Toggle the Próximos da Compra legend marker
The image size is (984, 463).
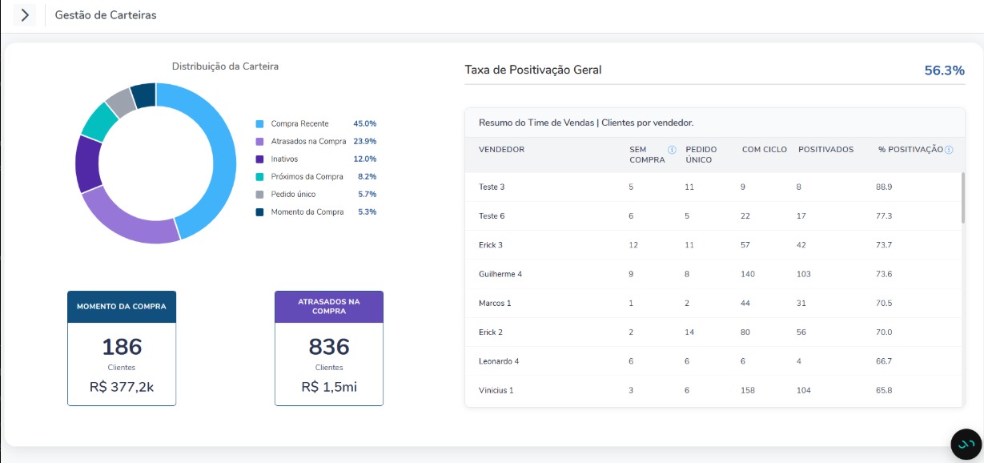(x=259, y=177)
